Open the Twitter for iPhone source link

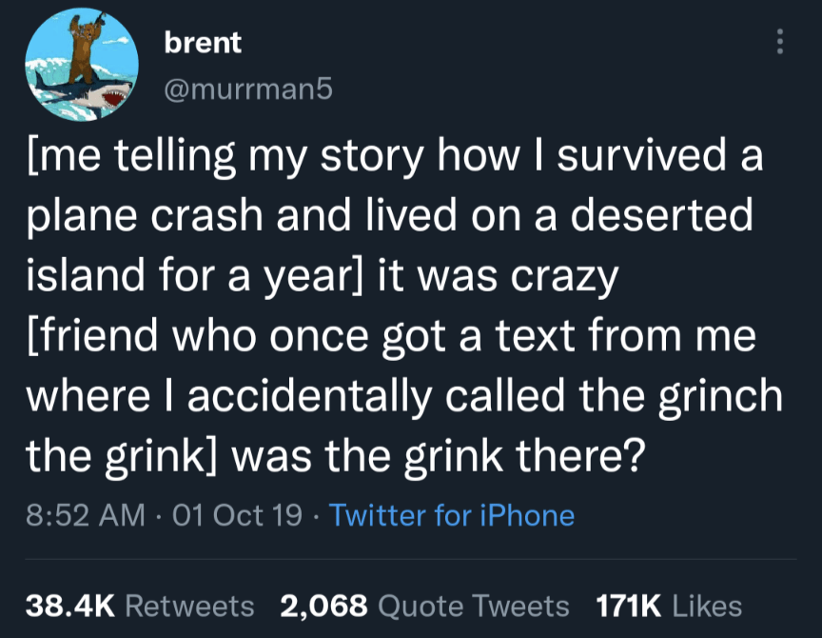[x=452, y=515]
